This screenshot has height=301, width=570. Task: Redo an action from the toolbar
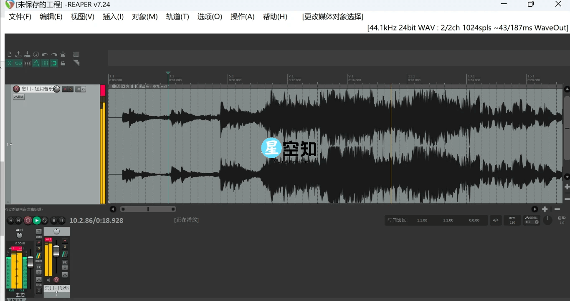click(54, 54)
